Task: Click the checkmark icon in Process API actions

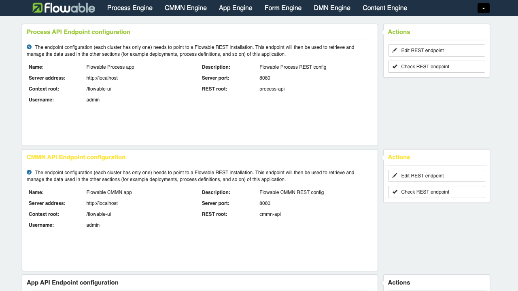Action: click(x=395, y=66)
